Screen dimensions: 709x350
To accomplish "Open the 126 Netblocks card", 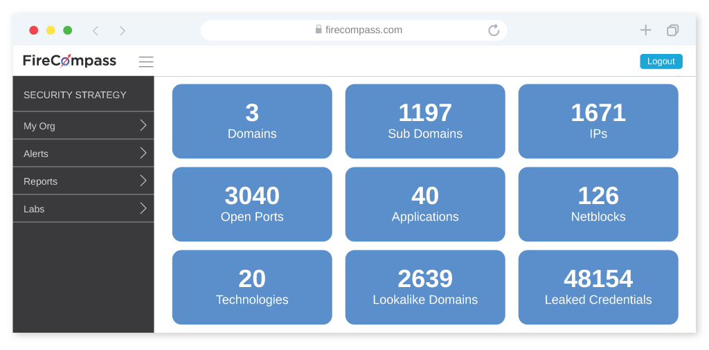I will coord(598,204).
